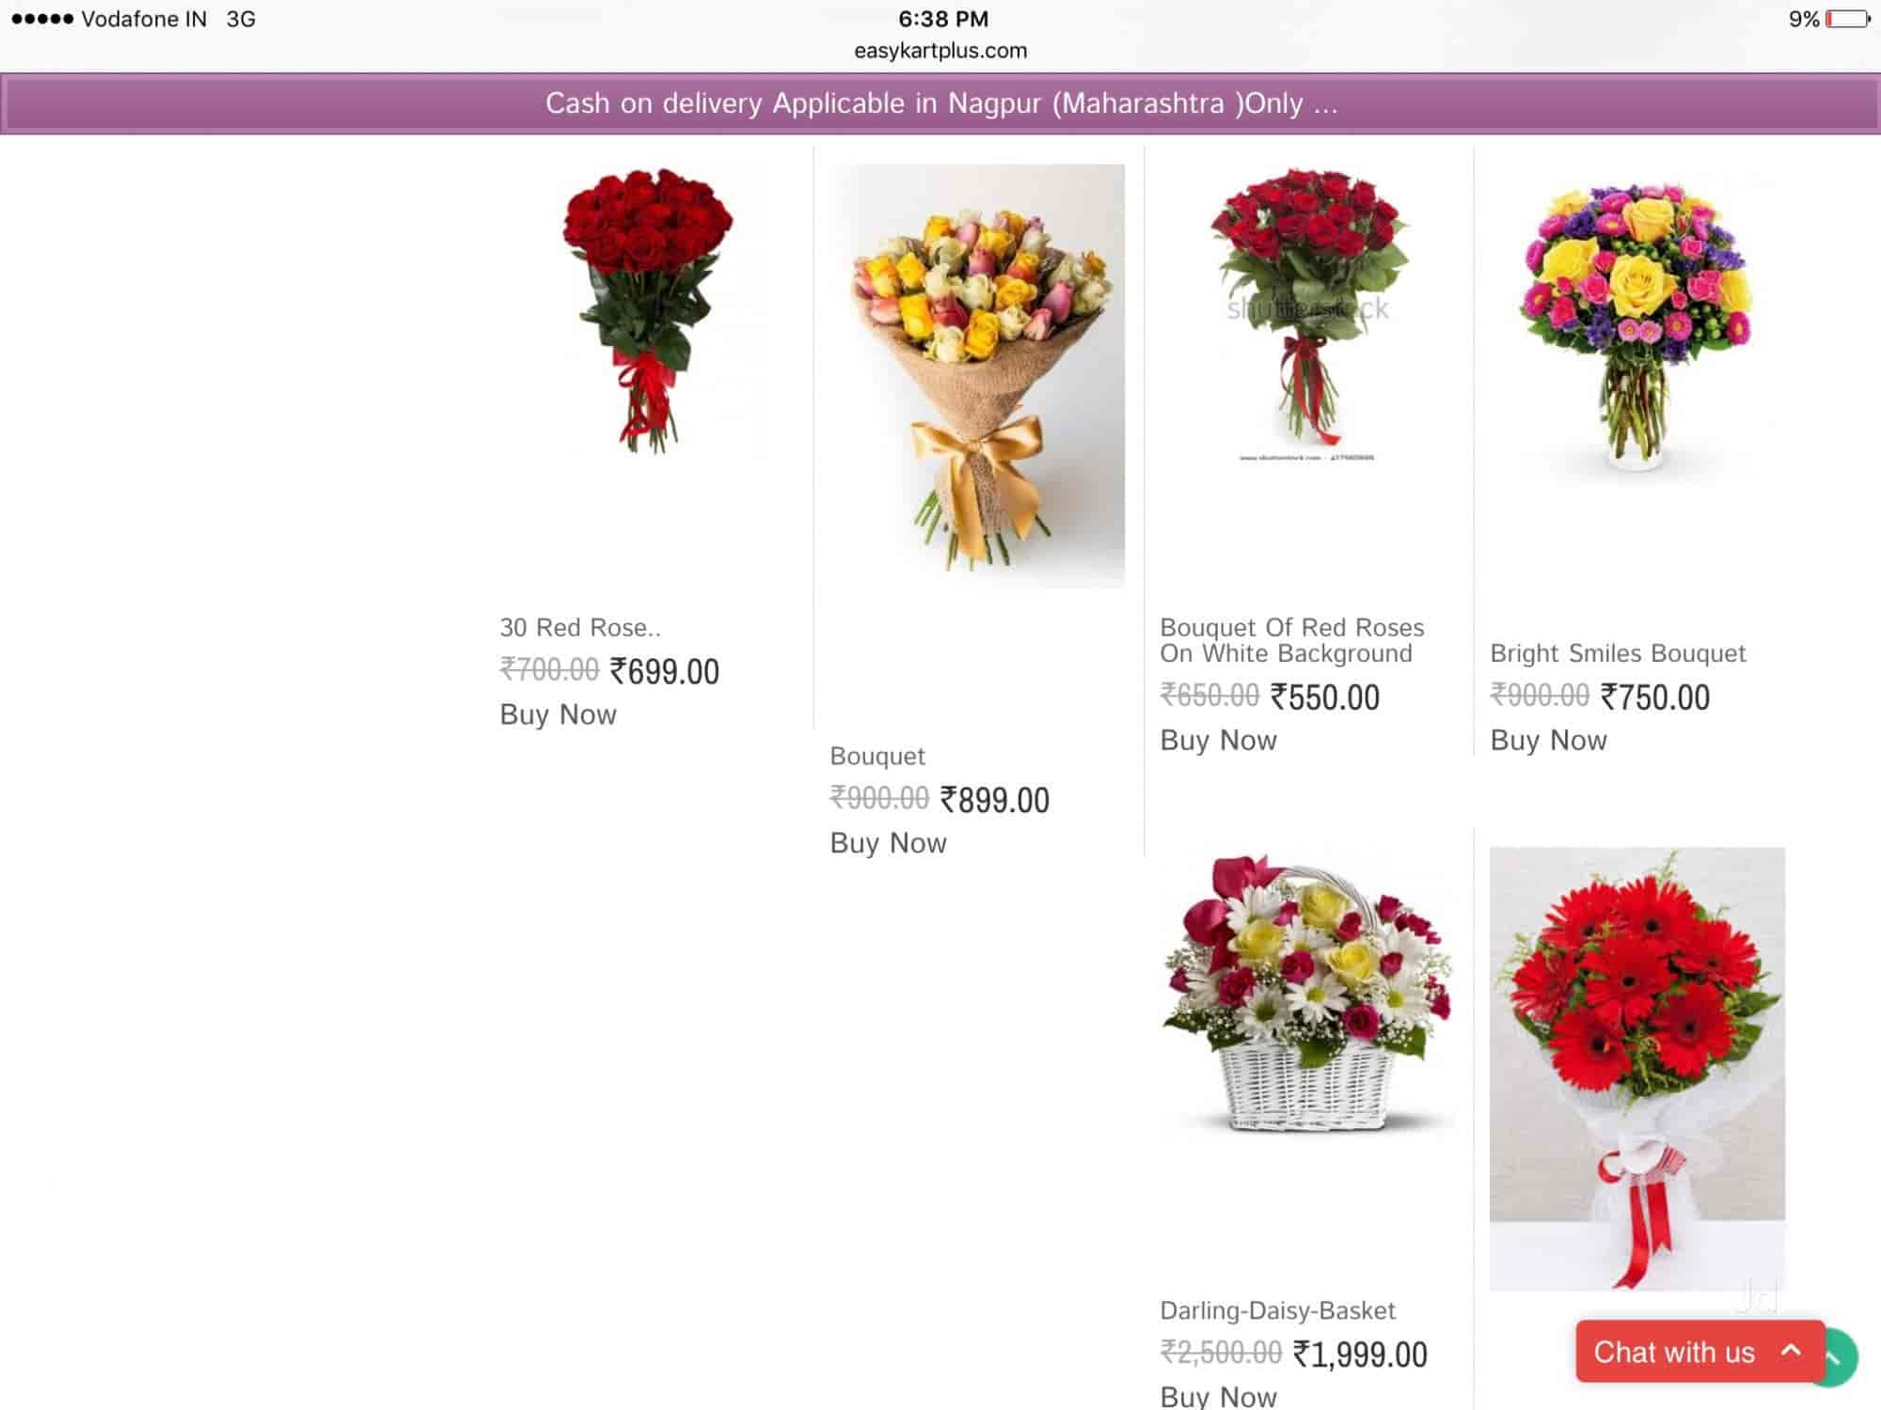Click Buy Now under Darling-Daisy-Basket
Screen dimensions: 1881x1410
pyautogui.click(x=1218, y=1396)
